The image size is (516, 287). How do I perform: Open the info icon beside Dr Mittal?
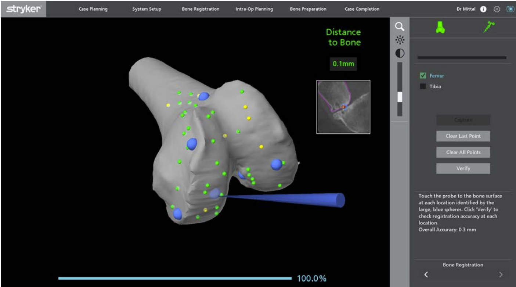click(x=483, y=9)
